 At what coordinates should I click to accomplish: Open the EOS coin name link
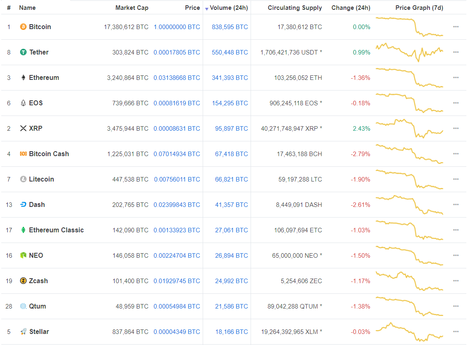click(36, 103)
